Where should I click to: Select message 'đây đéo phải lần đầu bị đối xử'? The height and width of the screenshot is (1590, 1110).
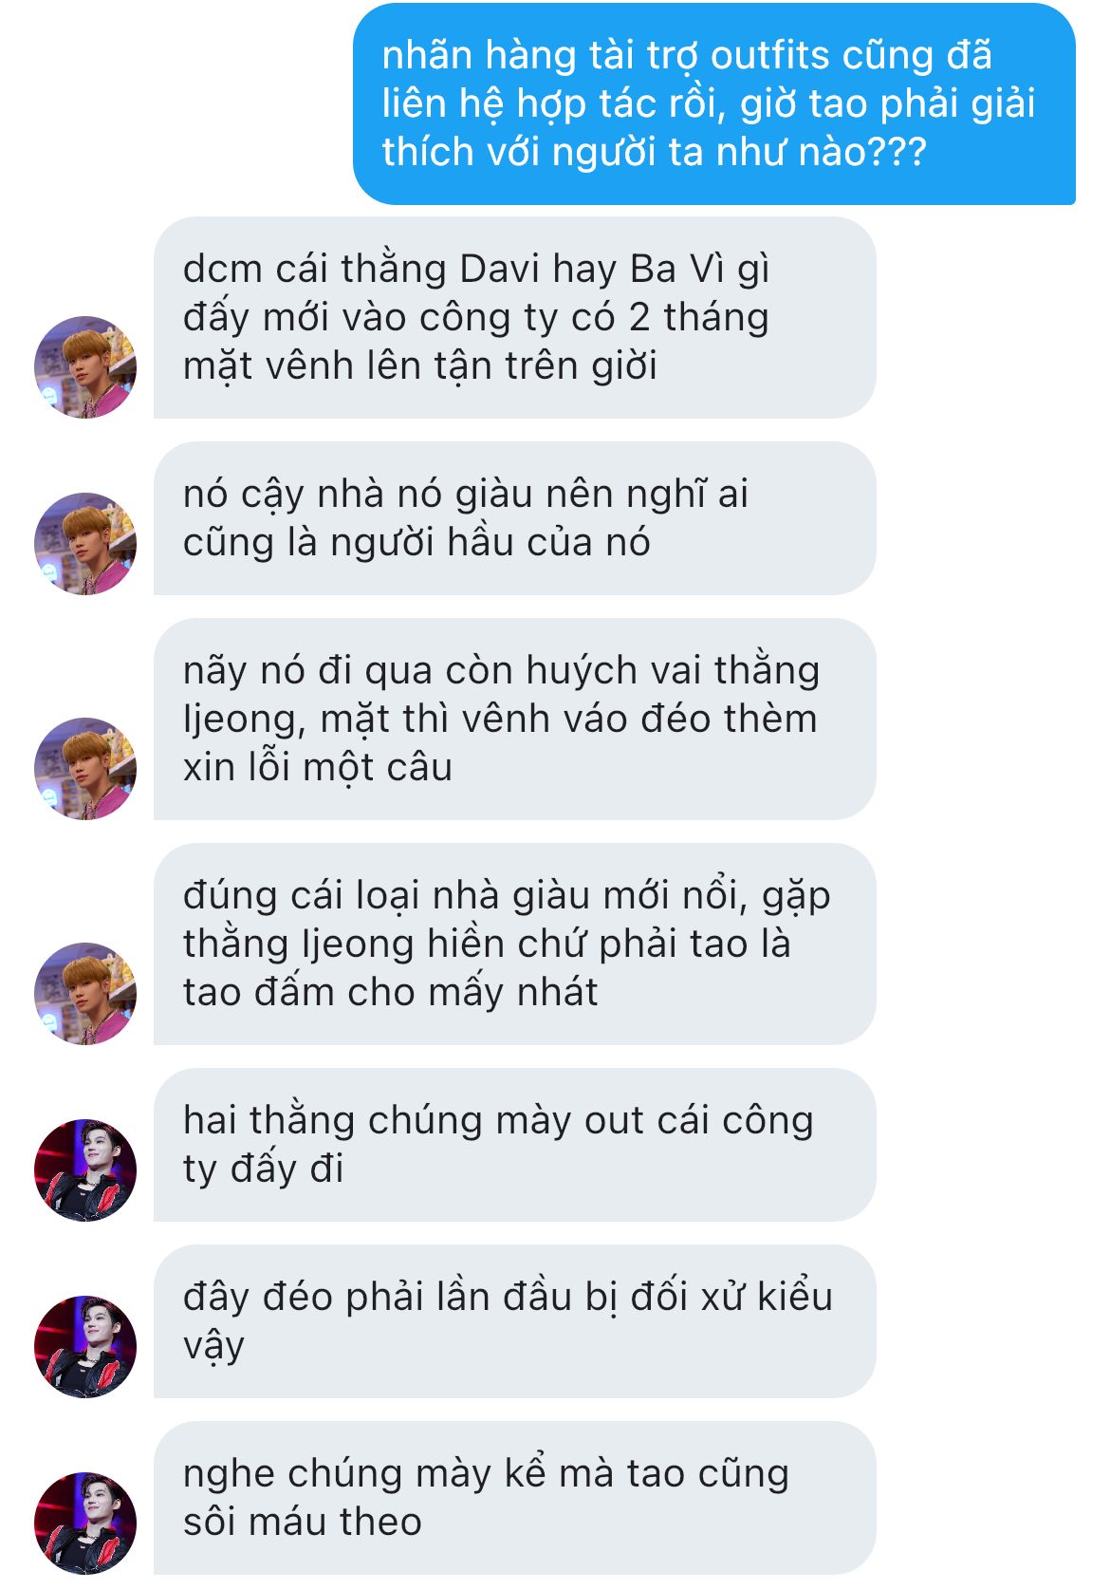coord(514,1321)
